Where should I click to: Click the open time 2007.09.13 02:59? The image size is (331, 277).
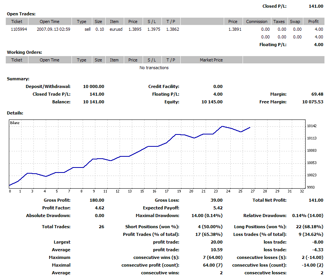[53, 29]
